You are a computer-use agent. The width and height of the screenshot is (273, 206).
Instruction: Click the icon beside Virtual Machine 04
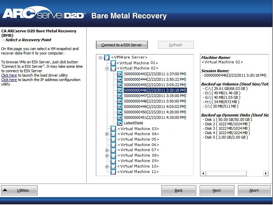pyautogui.click(x=113, y=134)
